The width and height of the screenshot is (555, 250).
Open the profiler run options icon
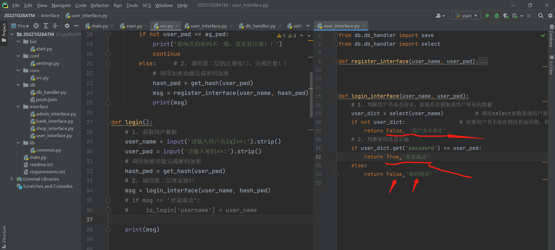click(515, 16)
